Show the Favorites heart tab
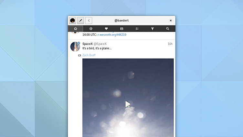 tap(106, 29)
